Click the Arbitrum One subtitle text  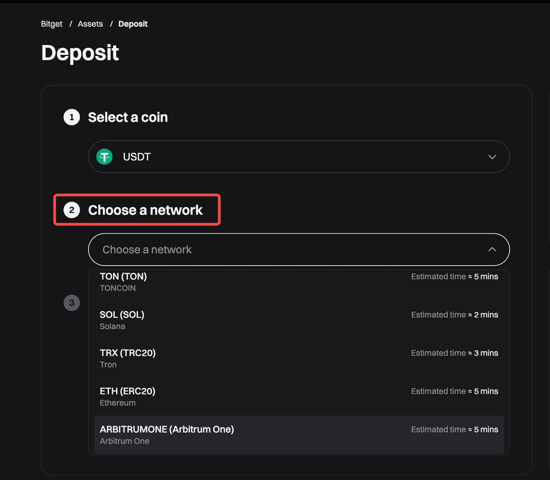coord(125,441)
